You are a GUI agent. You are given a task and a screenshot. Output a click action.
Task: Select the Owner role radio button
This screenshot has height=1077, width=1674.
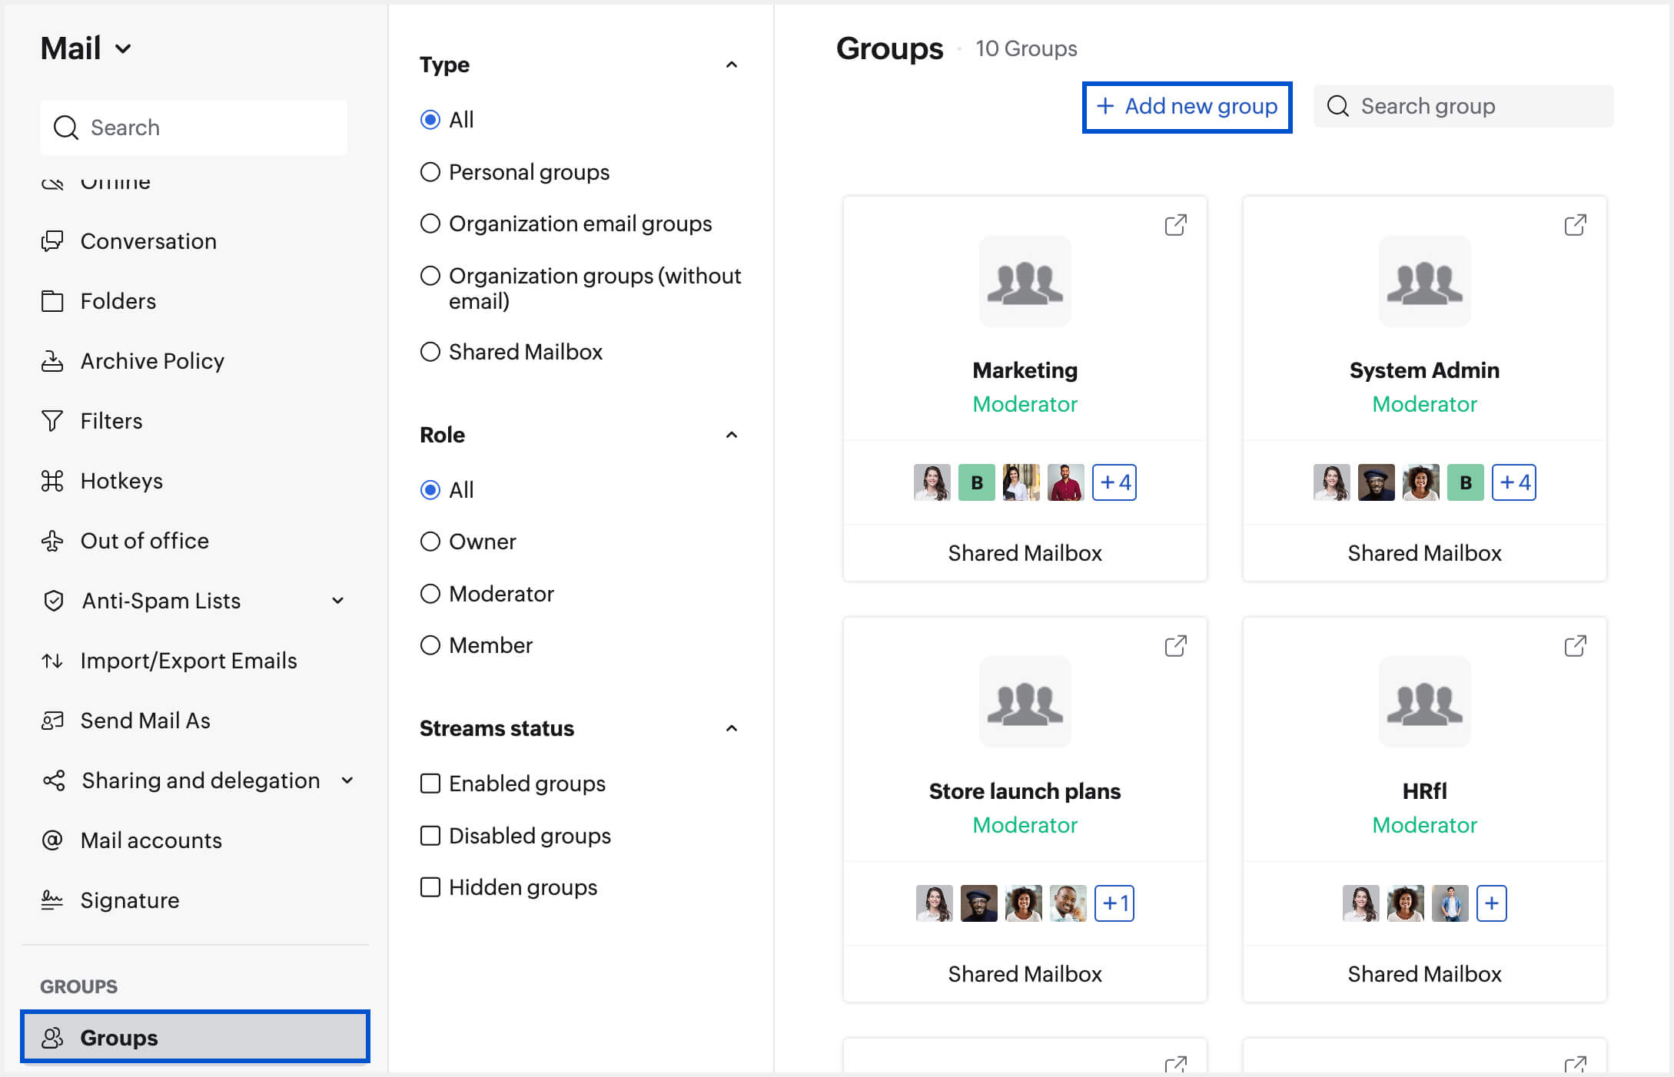point(430,542)
